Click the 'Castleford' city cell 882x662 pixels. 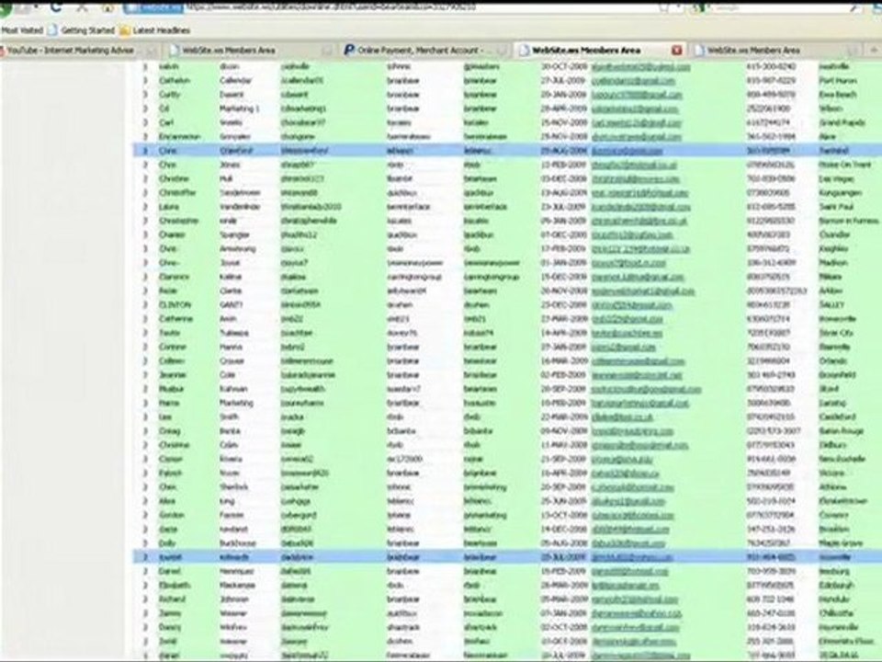[838, 417]
